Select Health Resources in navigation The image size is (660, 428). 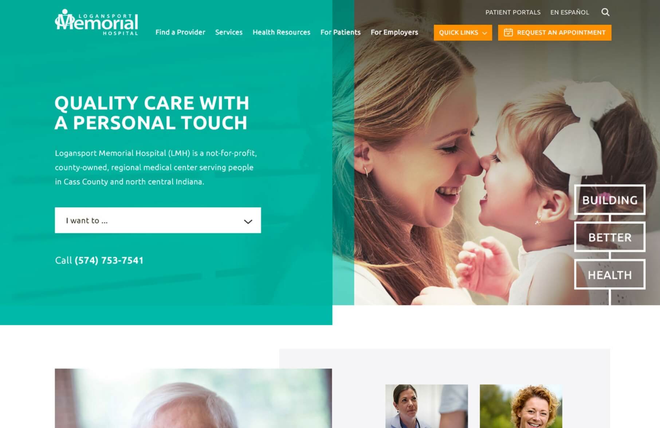[x=282, y=32]
